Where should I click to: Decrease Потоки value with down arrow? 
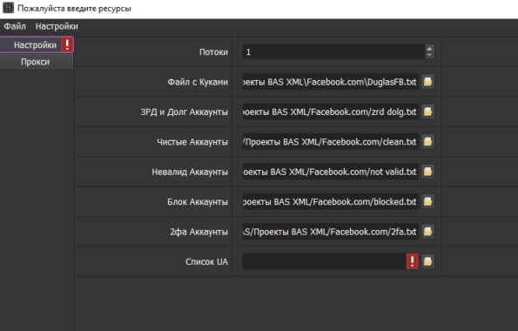pyautogui.click(x=429, y=55)
